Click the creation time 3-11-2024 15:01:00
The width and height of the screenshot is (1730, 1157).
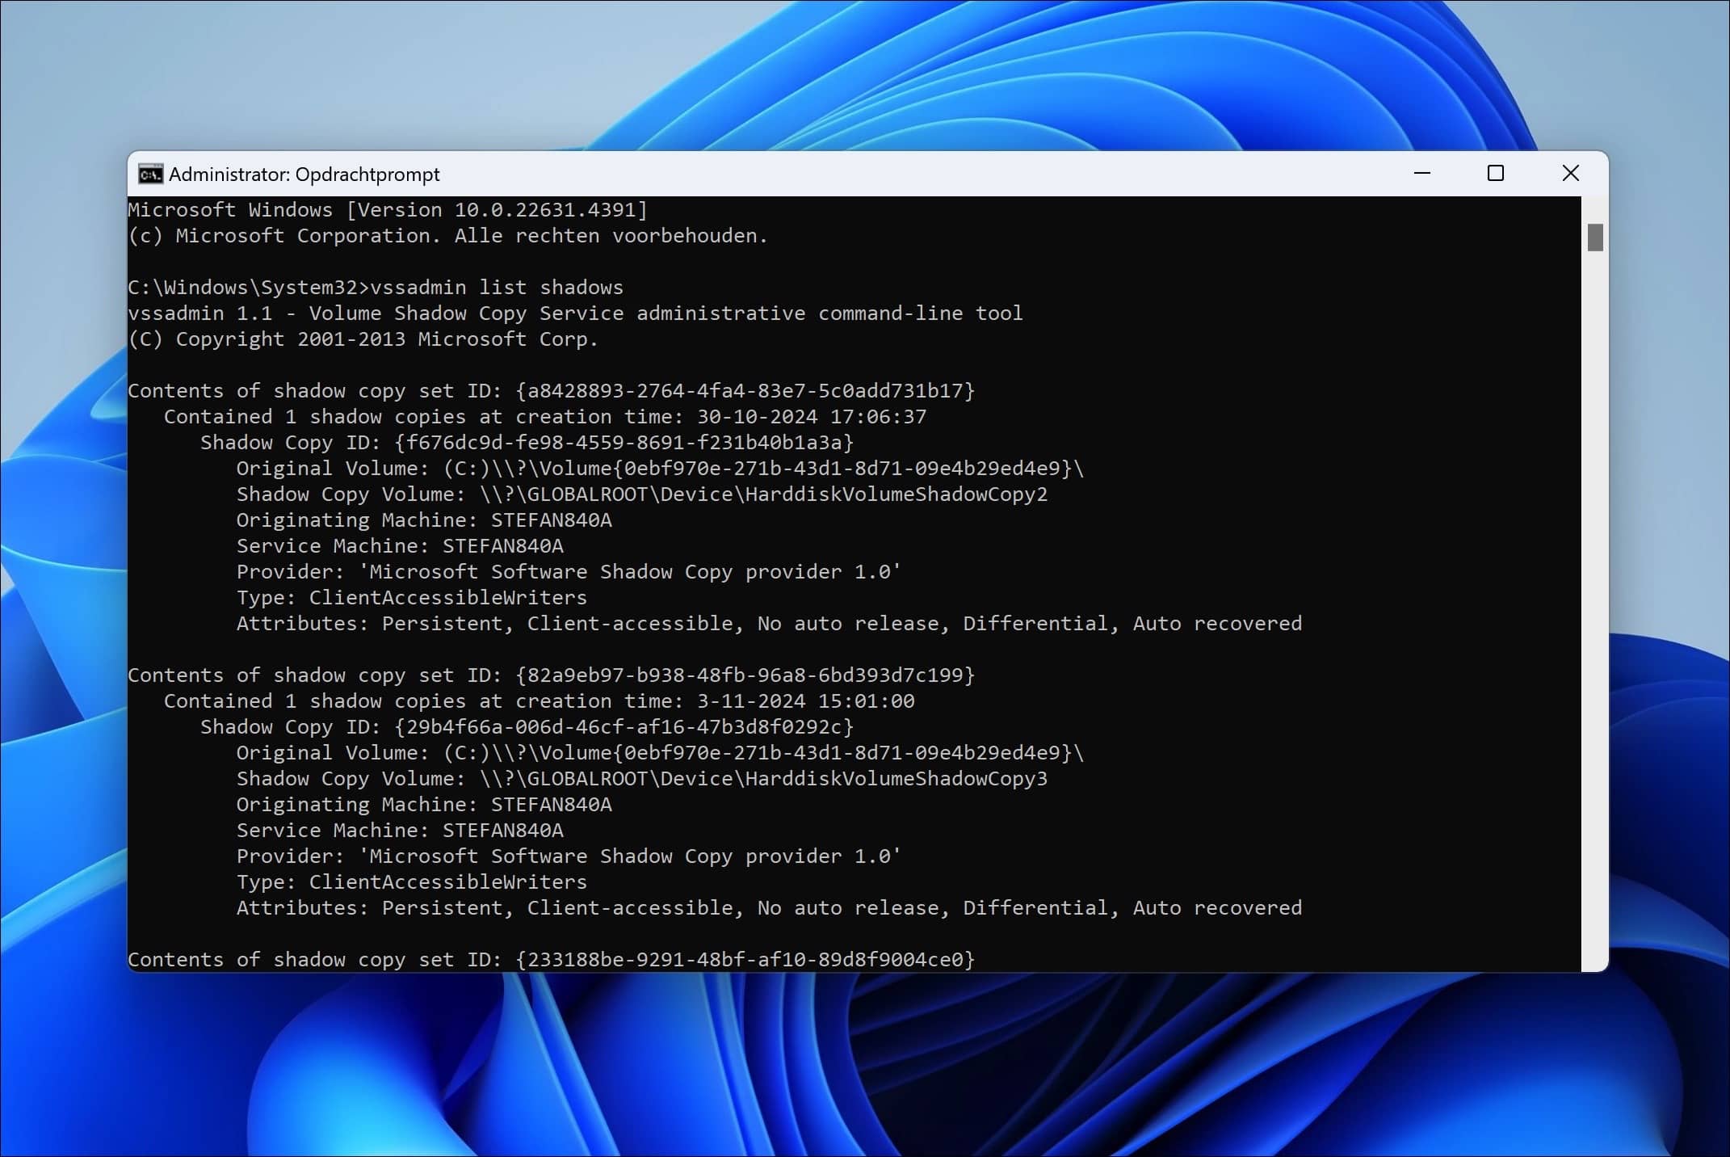pyautogui.click(x=805, y=701)
